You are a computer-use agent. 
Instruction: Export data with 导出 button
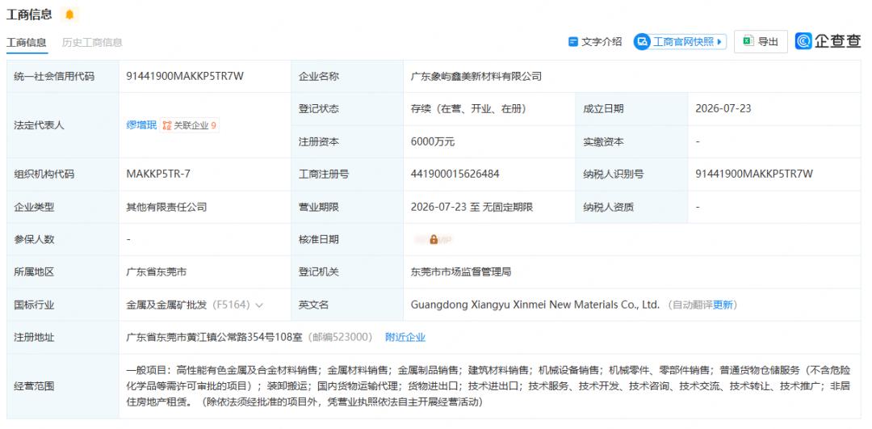(x=761, y=42)
